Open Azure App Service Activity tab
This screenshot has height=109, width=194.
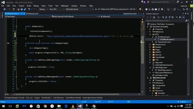coord(92,97)
